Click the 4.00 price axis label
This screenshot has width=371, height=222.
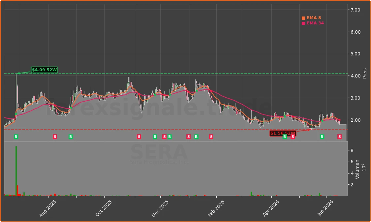pos(356,76)
